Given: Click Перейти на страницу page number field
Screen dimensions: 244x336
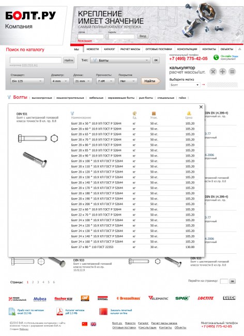Looking at the screenshot, I should click(x=224, y=281).
